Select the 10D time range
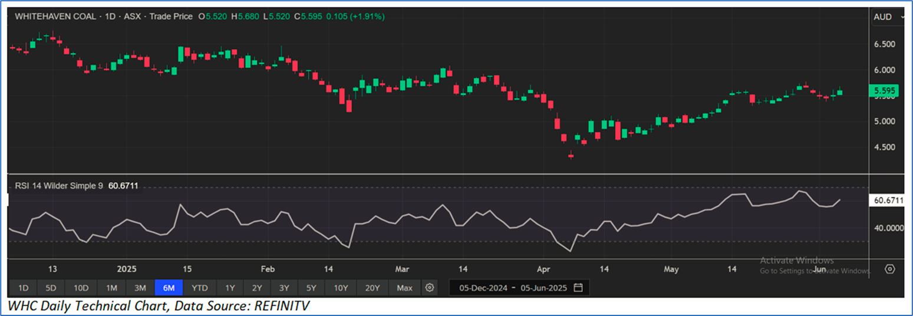Screen dimensions: 913x316 coord(81,288)
